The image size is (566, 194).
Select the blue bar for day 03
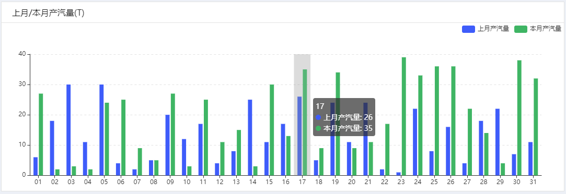point(68,130)
